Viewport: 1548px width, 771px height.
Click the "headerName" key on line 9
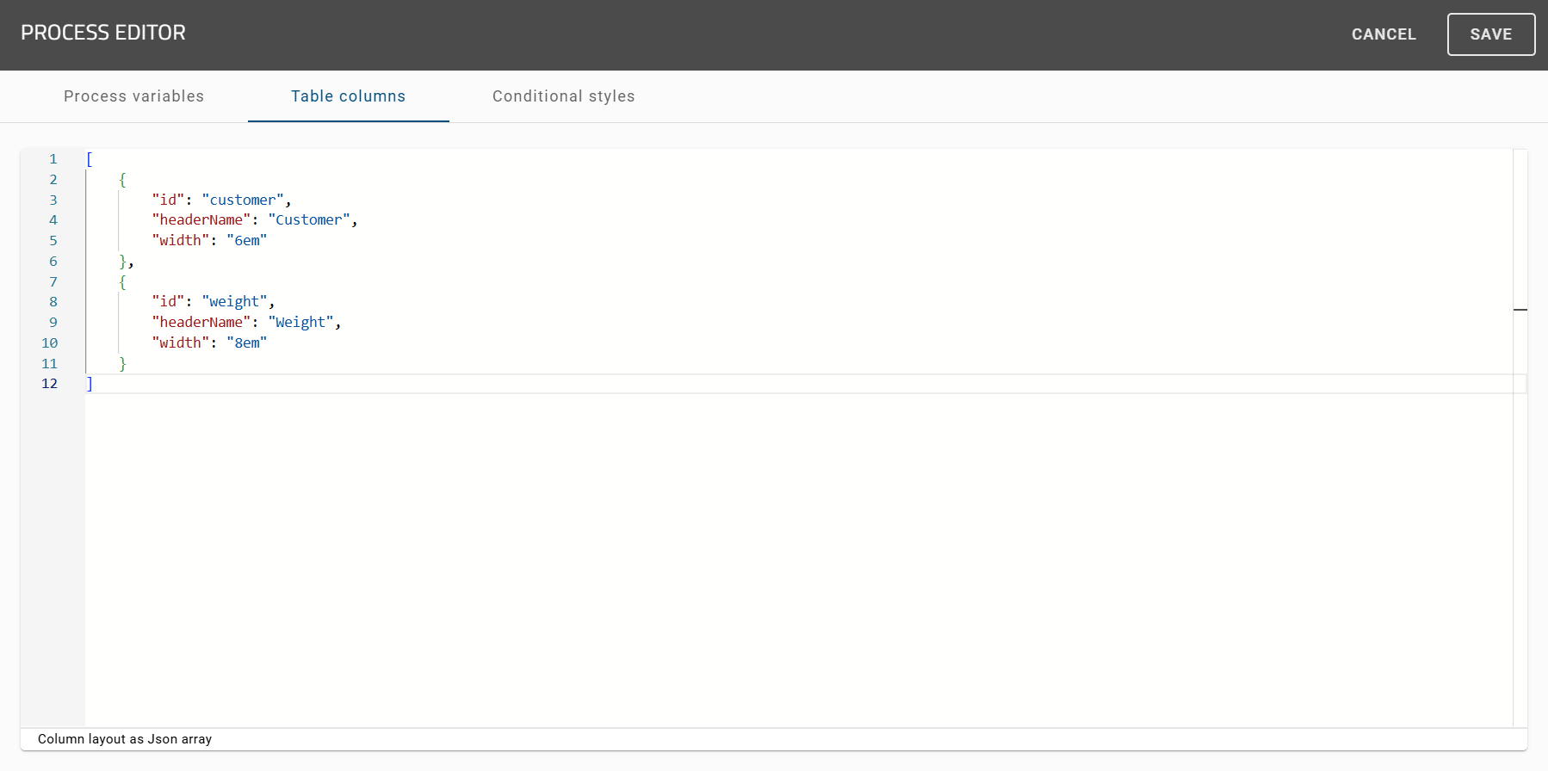click(201, 323)
